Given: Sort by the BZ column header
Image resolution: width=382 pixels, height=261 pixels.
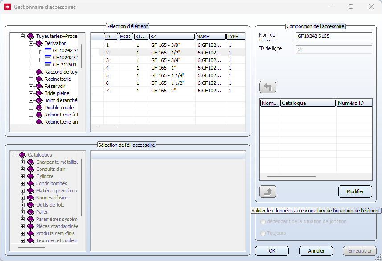Looking at the screenshot, I should click(172, 37).
